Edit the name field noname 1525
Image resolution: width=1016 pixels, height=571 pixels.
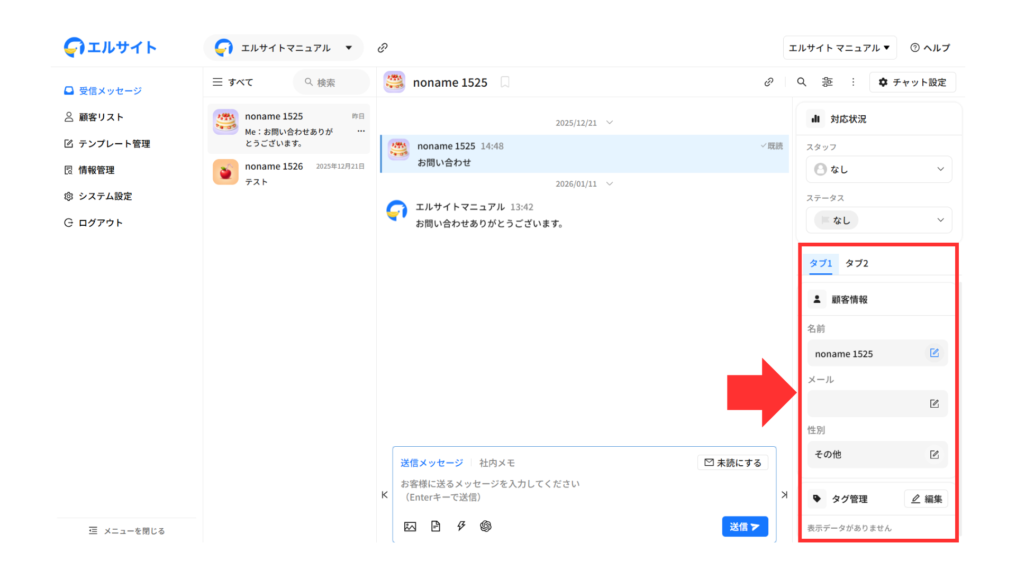[934, 353]
